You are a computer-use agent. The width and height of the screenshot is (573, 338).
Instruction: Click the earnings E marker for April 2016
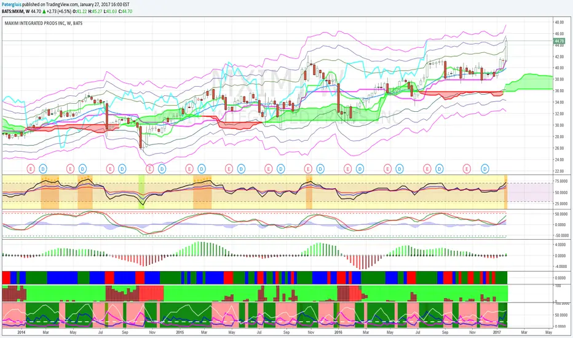point(387,169)
